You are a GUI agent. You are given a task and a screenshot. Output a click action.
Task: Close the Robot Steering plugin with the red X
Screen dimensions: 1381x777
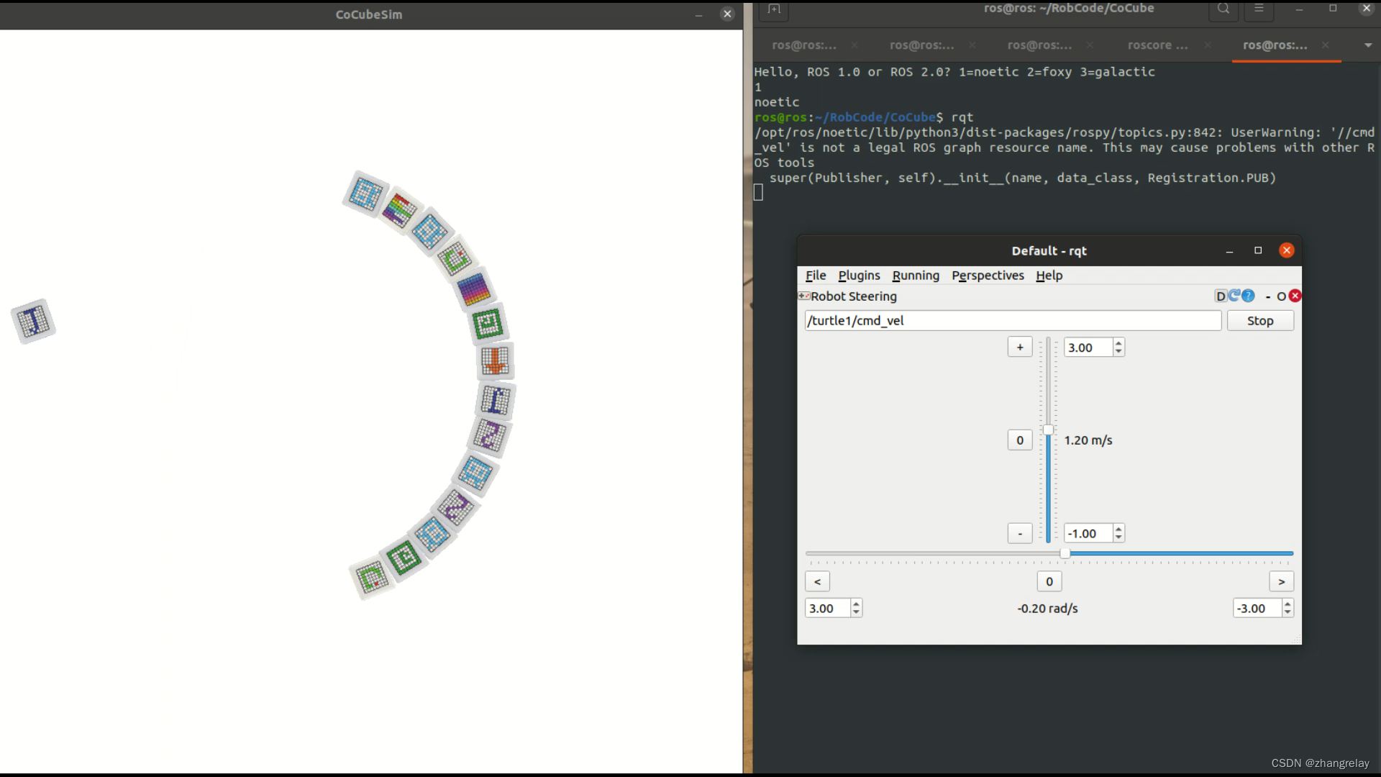pos(1295,296)
